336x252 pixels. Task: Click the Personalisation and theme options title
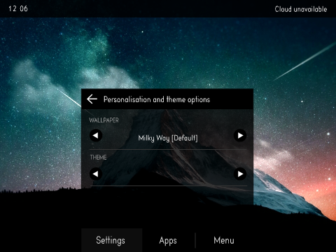pyautogui.click(x=157, y=99)
